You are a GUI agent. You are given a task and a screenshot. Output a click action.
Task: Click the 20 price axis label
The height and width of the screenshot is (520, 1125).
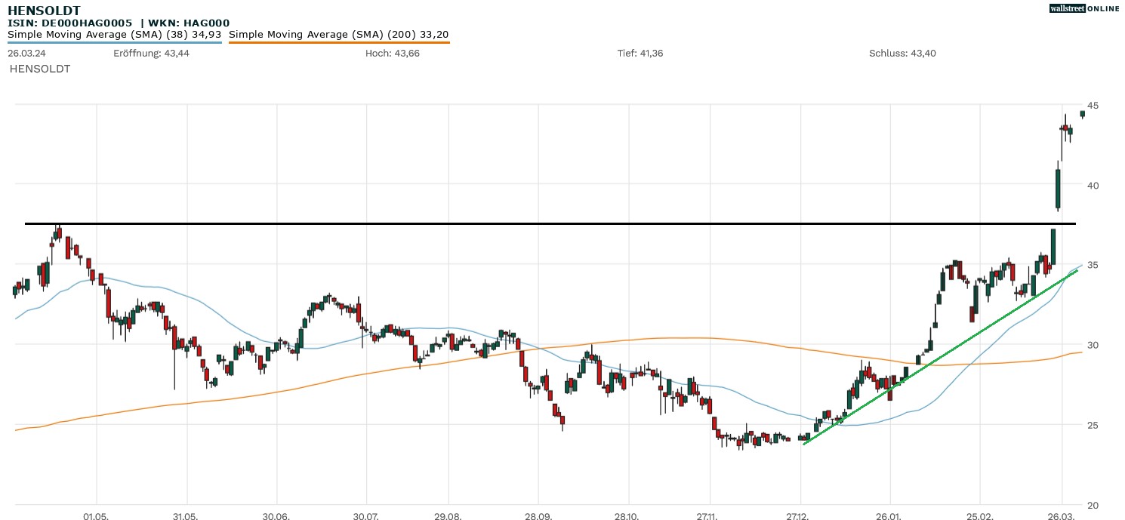click(x=1093, y=505)
